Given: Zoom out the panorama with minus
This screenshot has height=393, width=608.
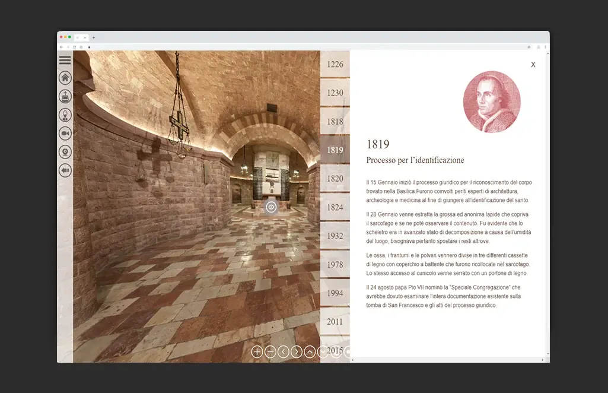Looking at the screenshot, I should [x=270, y=351].
